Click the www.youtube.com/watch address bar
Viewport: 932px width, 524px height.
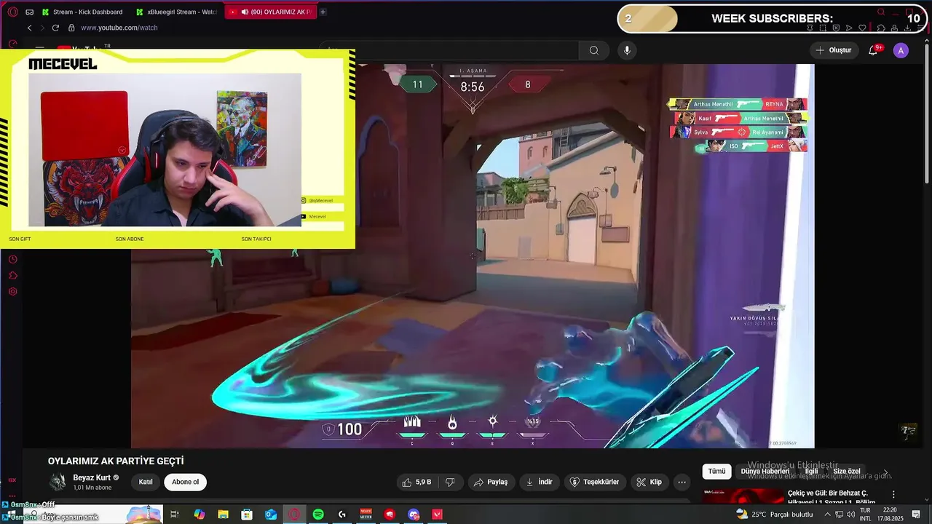tap(119, 28)
